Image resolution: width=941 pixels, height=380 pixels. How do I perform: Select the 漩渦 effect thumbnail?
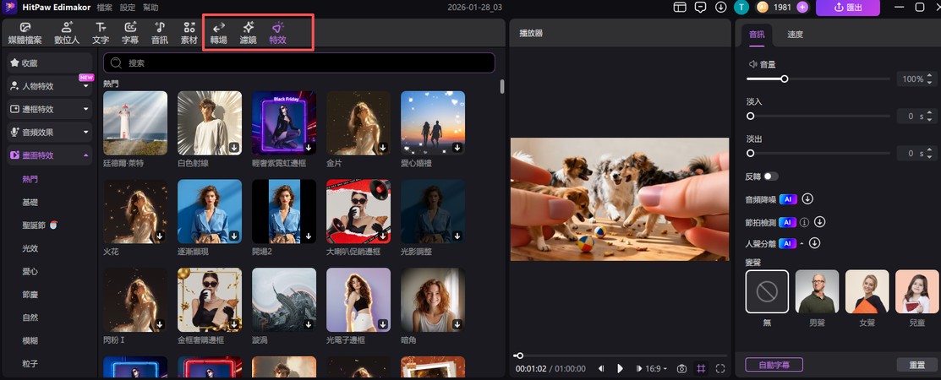284,300
